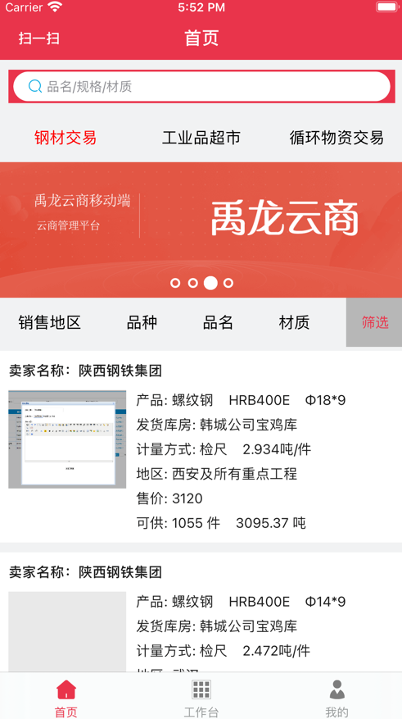Expand the 材质 filter
This screenshot has width=402, height=719.
[x=294, y=323]
